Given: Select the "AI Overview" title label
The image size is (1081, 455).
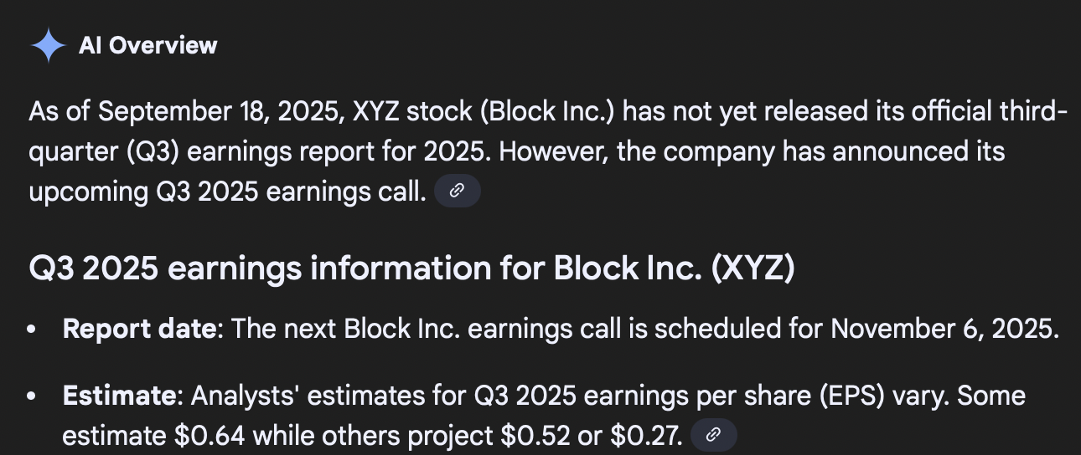Looking at the screenshot, I should click(147, 45).
